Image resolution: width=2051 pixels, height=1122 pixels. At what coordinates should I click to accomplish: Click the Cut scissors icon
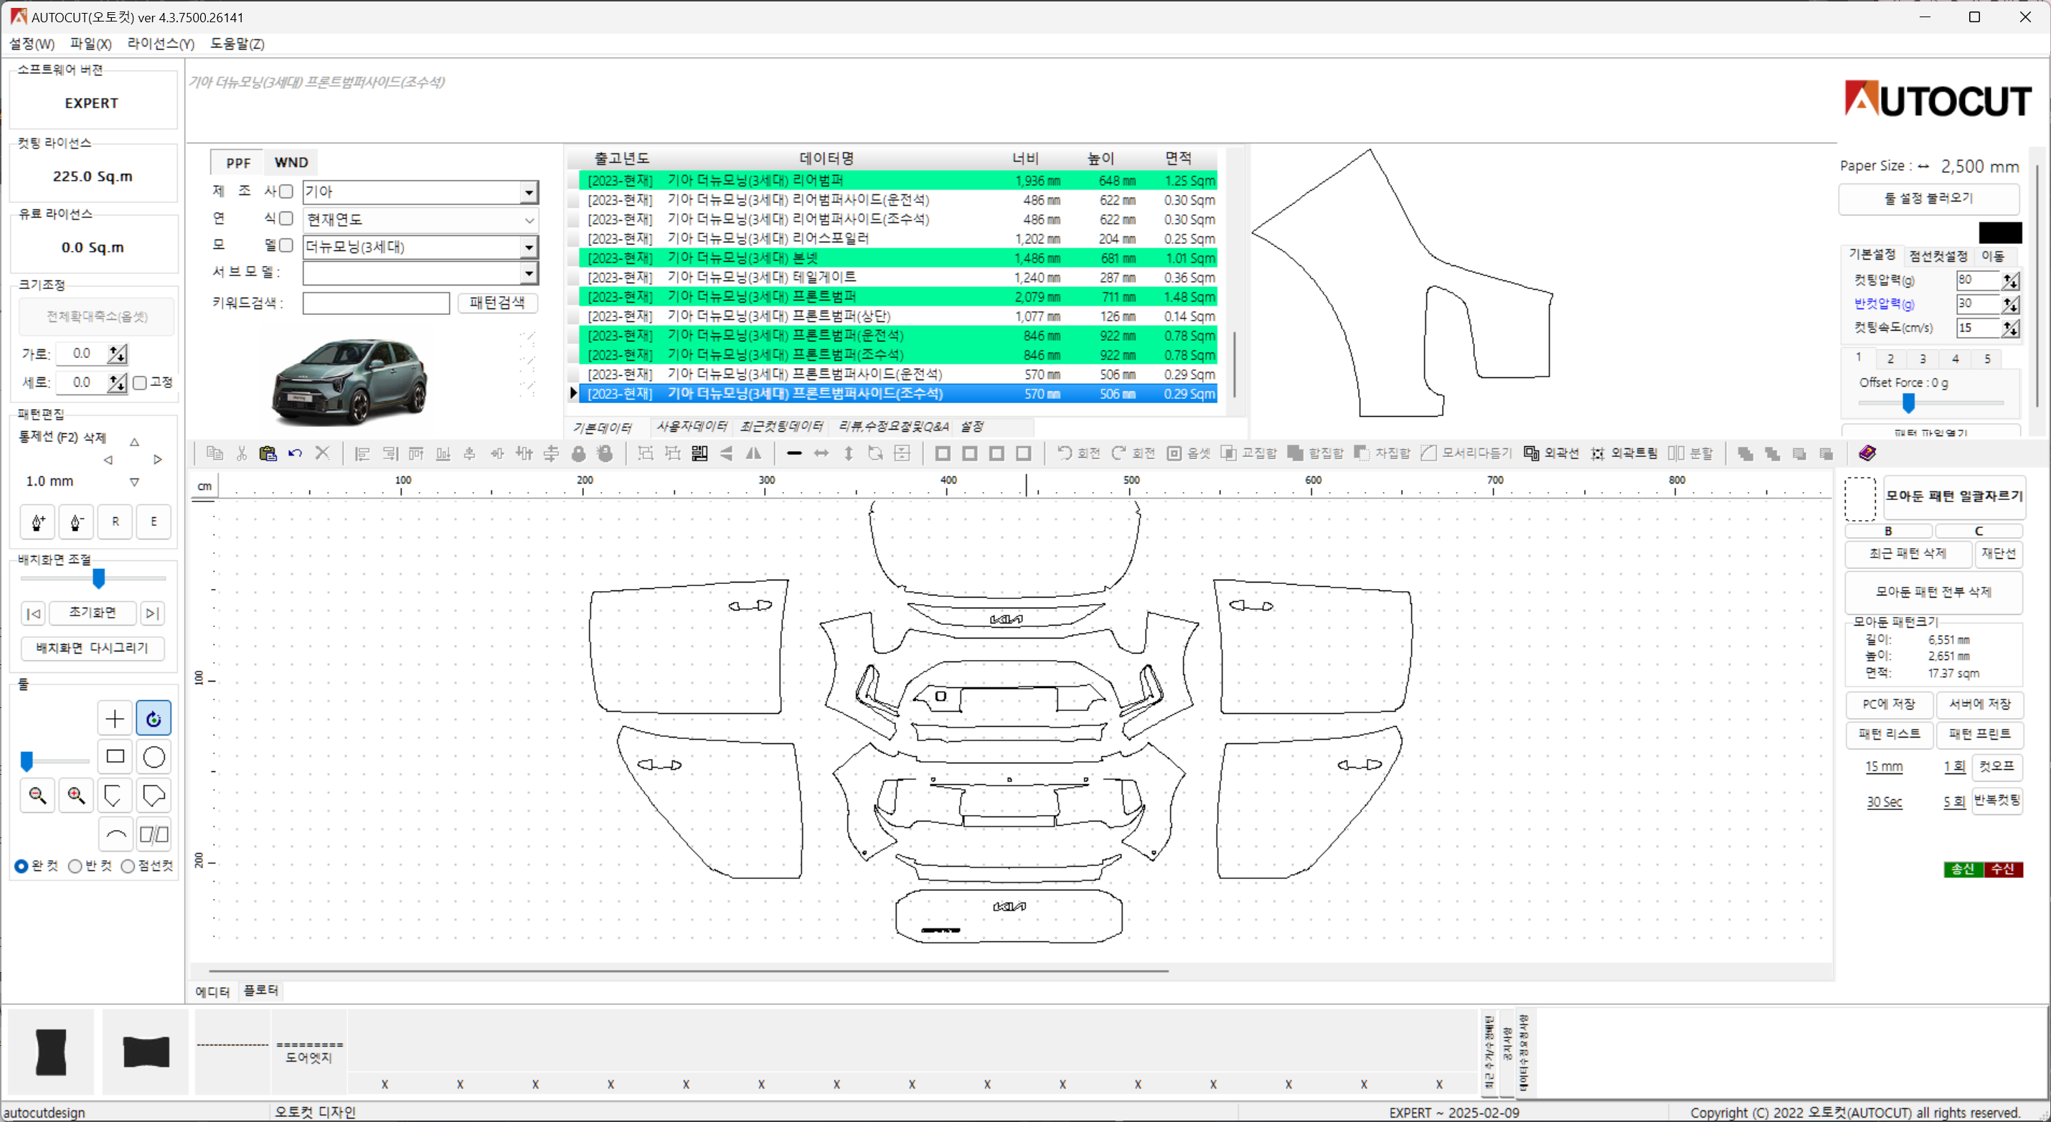[241, 453]
